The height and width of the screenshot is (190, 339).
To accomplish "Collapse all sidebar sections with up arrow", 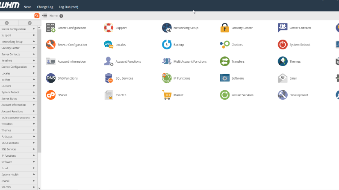I will click(7, 23).
